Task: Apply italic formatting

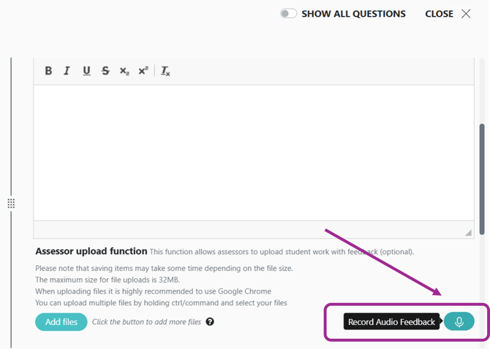Action: pyautogui.click(x=67, y=71)
